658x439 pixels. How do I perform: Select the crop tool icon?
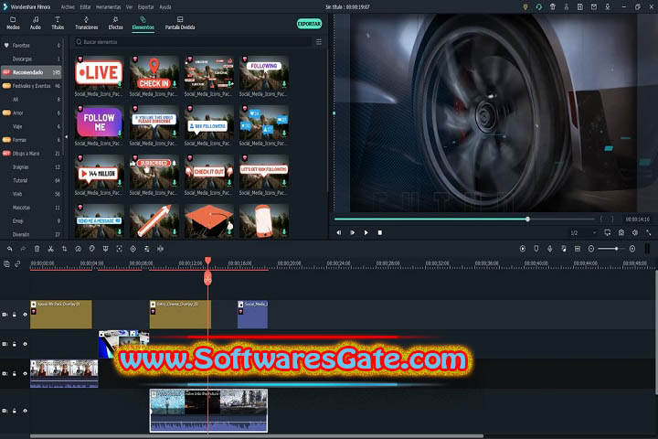(64, 249)
